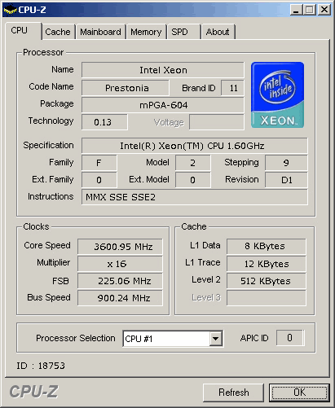Click the Ext. Family value 0
335x408 pixels.
[99, 180]
